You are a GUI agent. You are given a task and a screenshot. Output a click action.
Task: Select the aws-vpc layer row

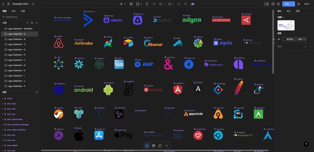pos(20,114)
